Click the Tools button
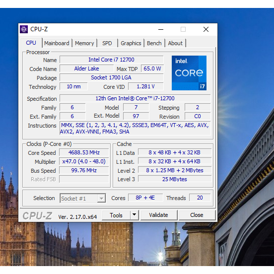274x274 pixels. [116, 215]
